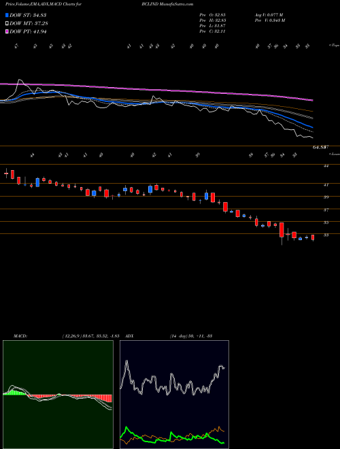Click the 35 price axis label

[326, 222]
